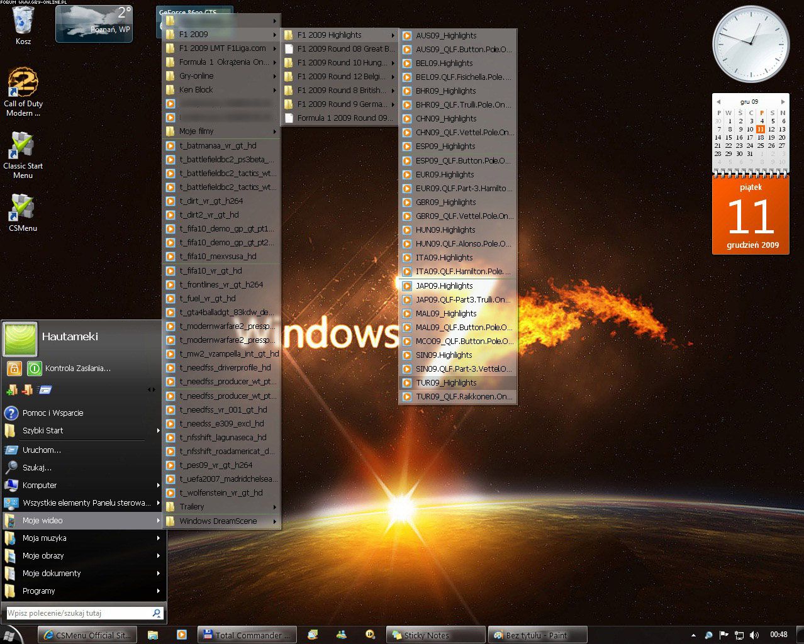The width and height of the screenshot is (804, 644).
Task: Expand the Komputer submenu arrow
Action: click(x=158, y=486)
